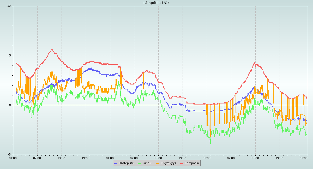Image resolution: width=313 pixels, height=169 pixels.
Task: Click the highest peak of the red temperature line
Action: (x=52, y=50)
